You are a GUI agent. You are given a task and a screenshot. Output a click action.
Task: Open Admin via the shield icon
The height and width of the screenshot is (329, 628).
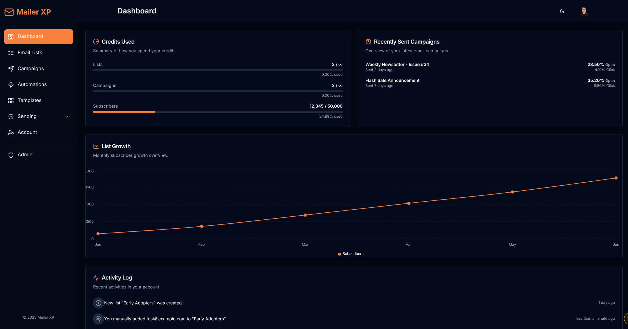pos(11,155)
